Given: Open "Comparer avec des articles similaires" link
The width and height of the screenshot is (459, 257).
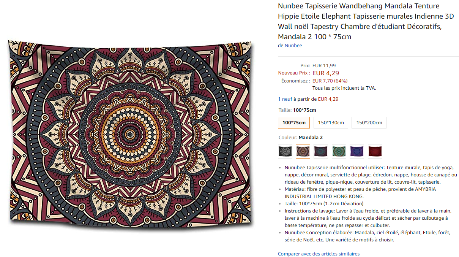Looking at the screenshot, I should (x=319, y=254).
